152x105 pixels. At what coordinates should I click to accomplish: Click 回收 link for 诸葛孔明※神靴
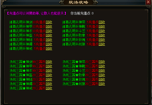(102, 26)
